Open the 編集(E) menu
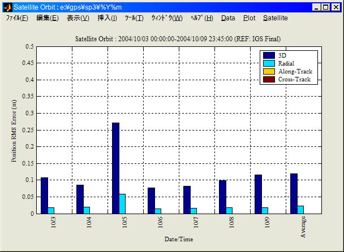 tap(47, 18)
